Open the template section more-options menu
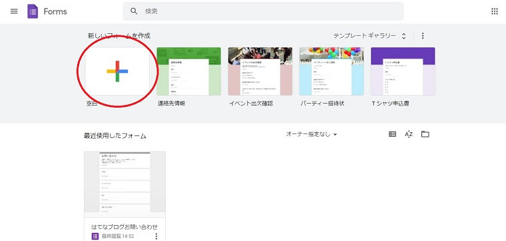The image size is (506, 241). tap(423, 36)
